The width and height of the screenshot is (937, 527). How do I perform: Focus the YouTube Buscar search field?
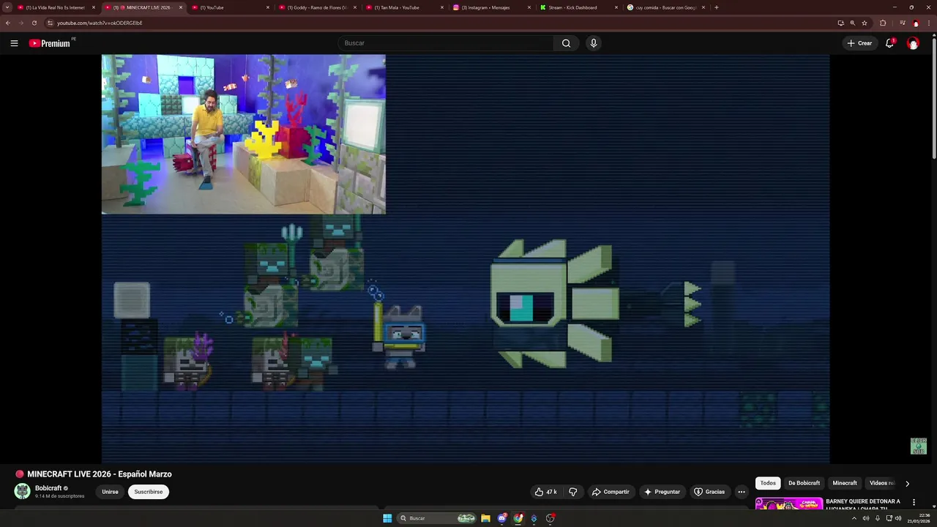click(447, 43)
